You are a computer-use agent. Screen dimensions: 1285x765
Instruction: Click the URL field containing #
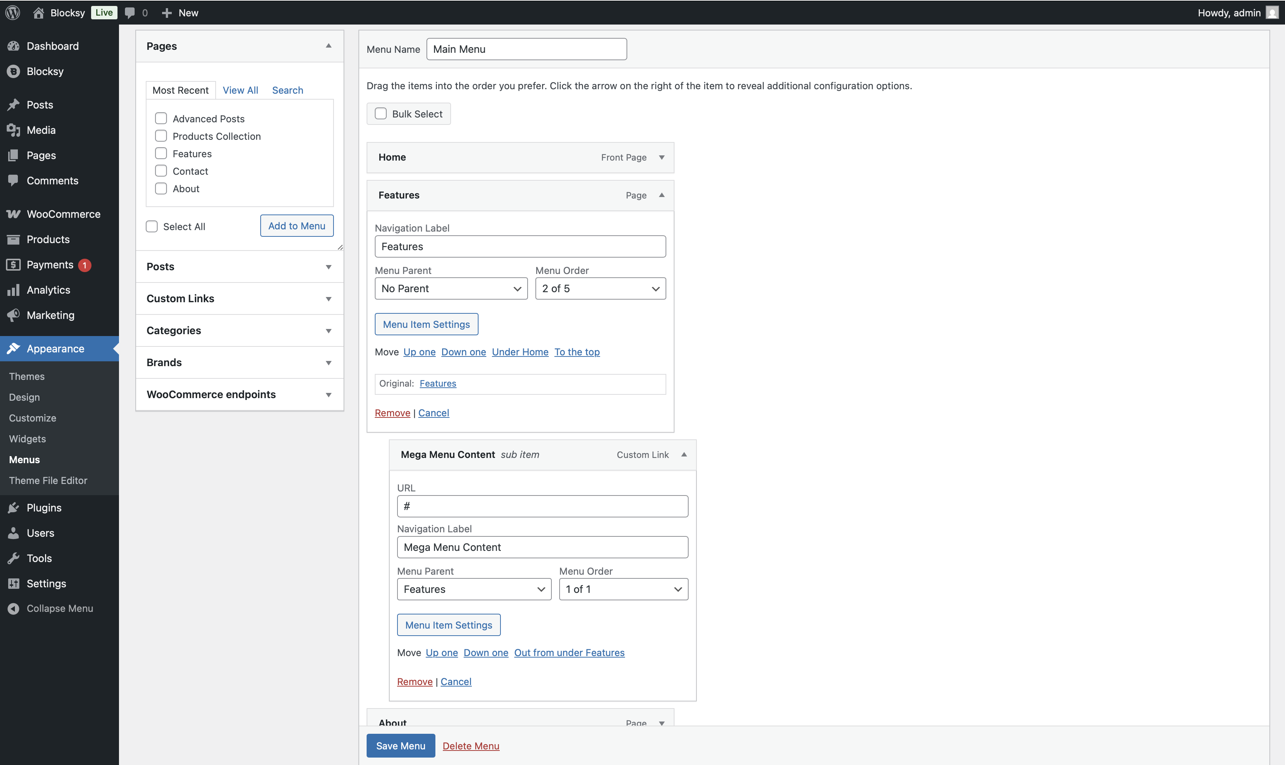(x=542, y=506)
